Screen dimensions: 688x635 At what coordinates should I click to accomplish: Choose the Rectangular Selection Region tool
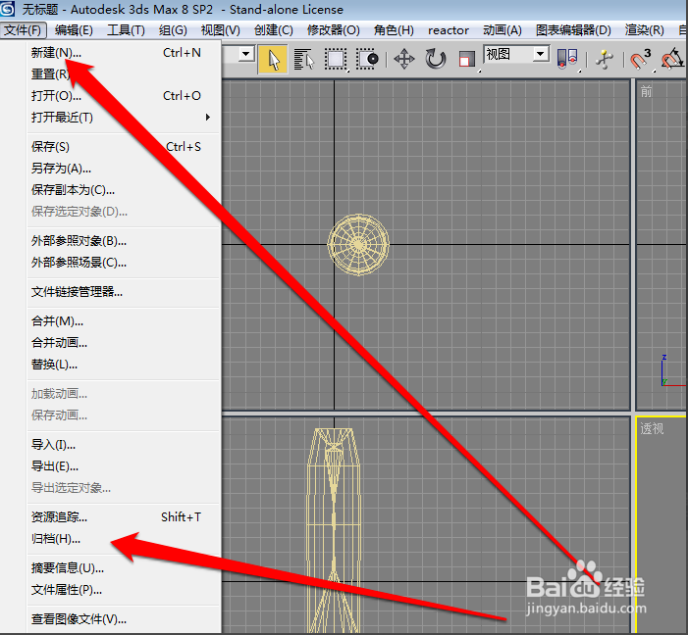[336, 59]
